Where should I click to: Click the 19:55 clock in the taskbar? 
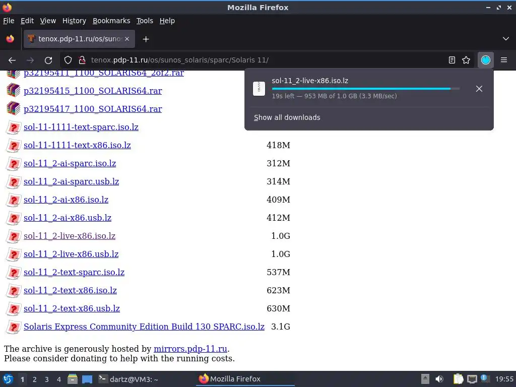(x=504, y=379)
